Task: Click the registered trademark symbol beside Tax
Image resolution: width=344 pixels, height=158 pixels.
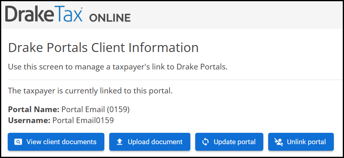Action: click(x=82, y=8)
